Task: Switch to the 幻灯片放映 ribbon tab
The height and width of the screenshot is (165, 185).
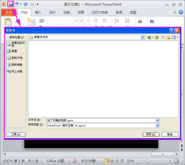Action: point(100,13)
